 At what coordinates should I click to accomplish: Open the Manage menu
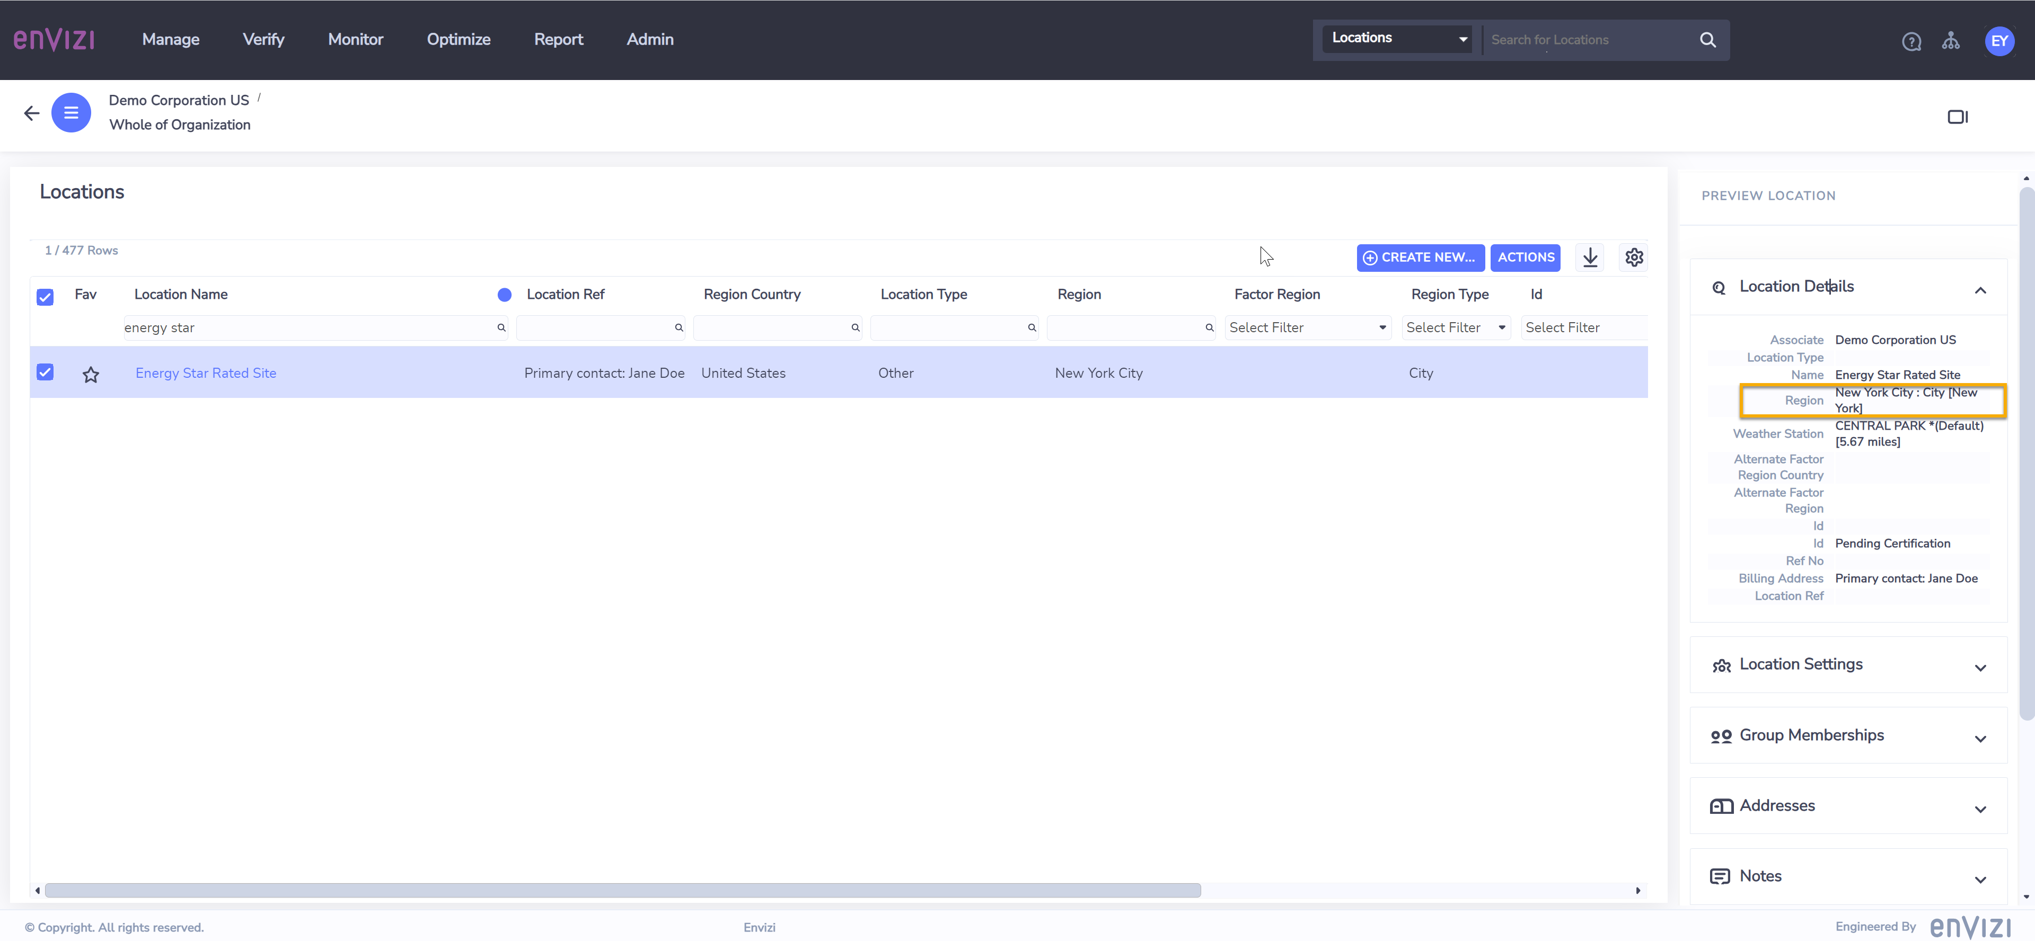click(x=171, y=39)
